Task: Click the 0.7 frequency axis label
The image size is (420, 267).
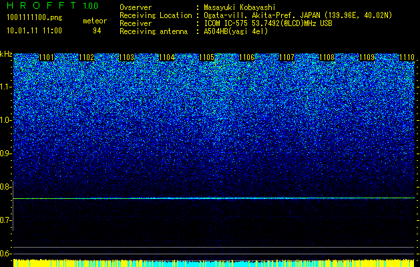Action: [x=6, y=220]
